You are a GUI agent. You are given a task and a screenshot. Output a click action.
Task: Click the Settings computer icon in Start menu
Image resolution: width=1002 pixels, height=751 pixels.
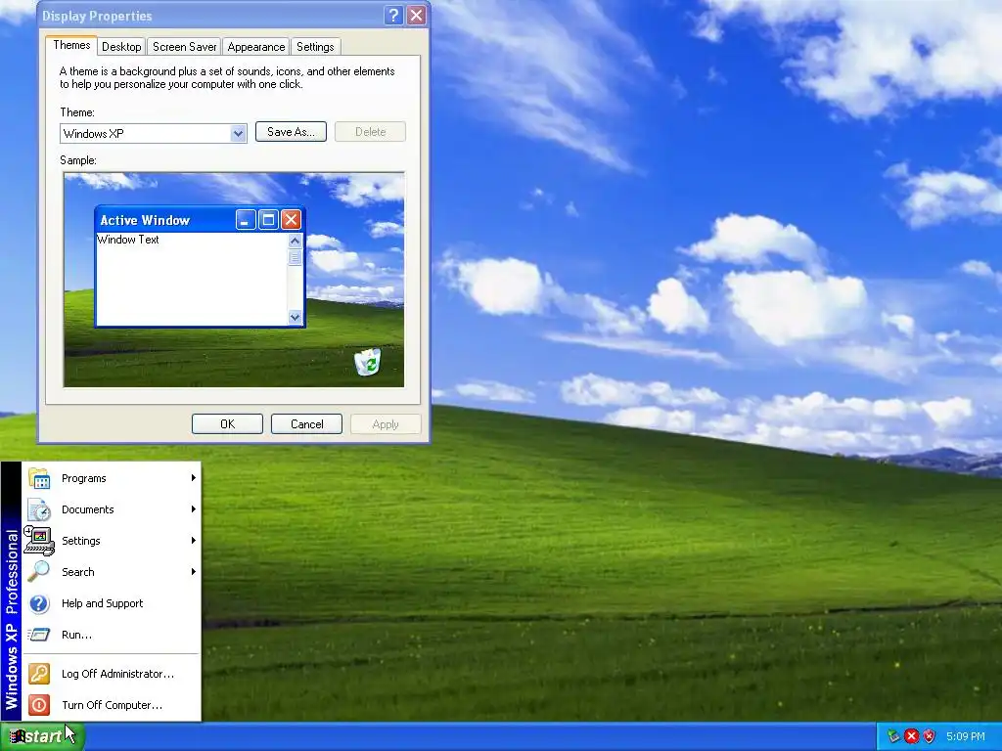coord(39,541)
